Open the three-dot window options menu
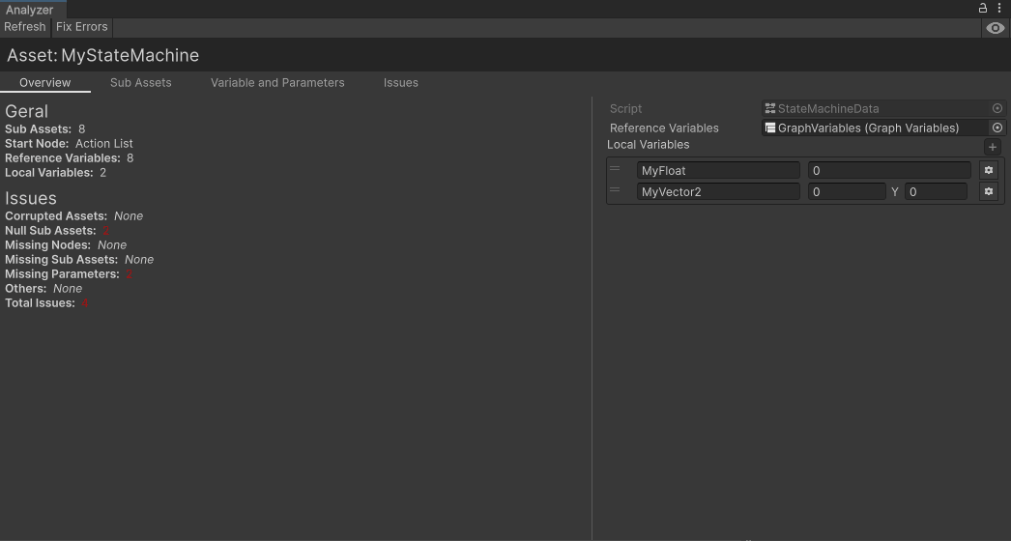Viewport: 1011px width, 541px height. pos(999,8)
